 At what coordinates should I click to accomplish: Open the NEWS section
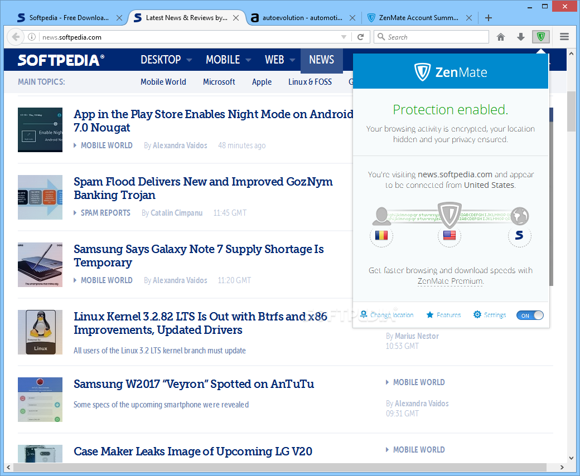pos(321,60)
